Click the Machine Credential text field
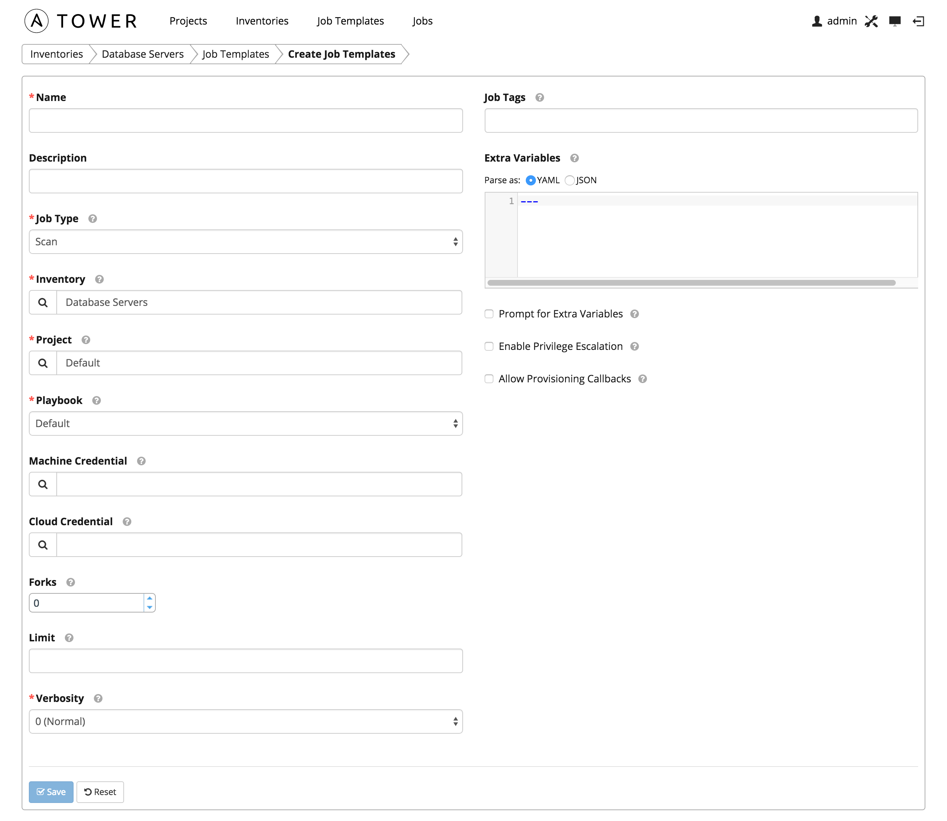Viewport: 947px width, 821px height. coord(259,484)
